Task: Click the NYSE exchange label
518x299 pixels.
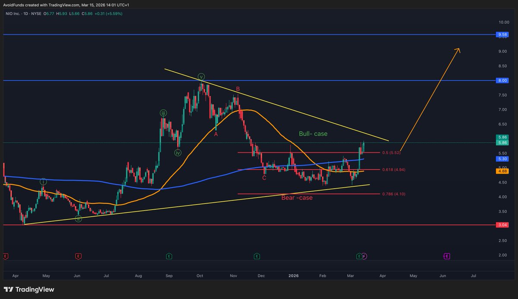Action: [x=36, y=13]
